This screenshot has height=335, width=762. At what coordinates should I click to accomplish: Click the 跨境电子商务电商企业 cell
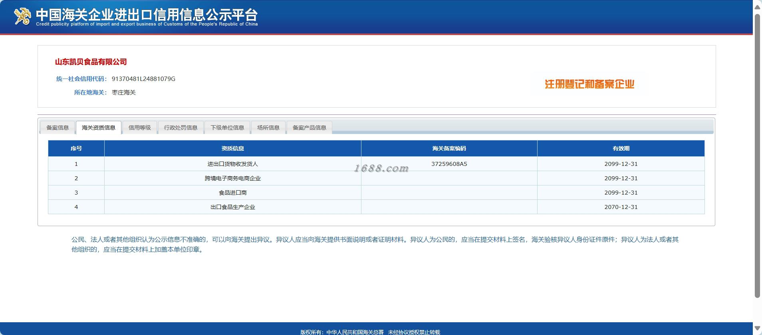click(x=233, y=178)
